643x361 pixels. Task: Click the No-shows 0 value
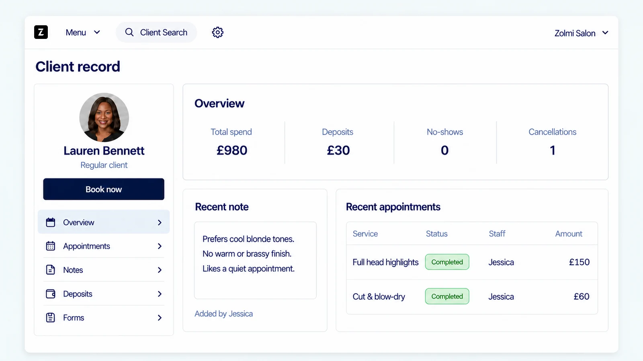(444, 150)
